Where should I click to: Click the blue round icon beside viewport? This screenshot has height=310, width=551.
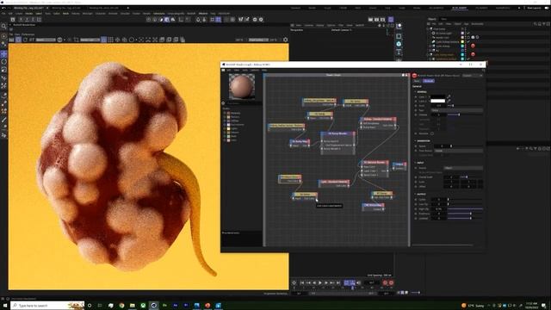[399, 44]
